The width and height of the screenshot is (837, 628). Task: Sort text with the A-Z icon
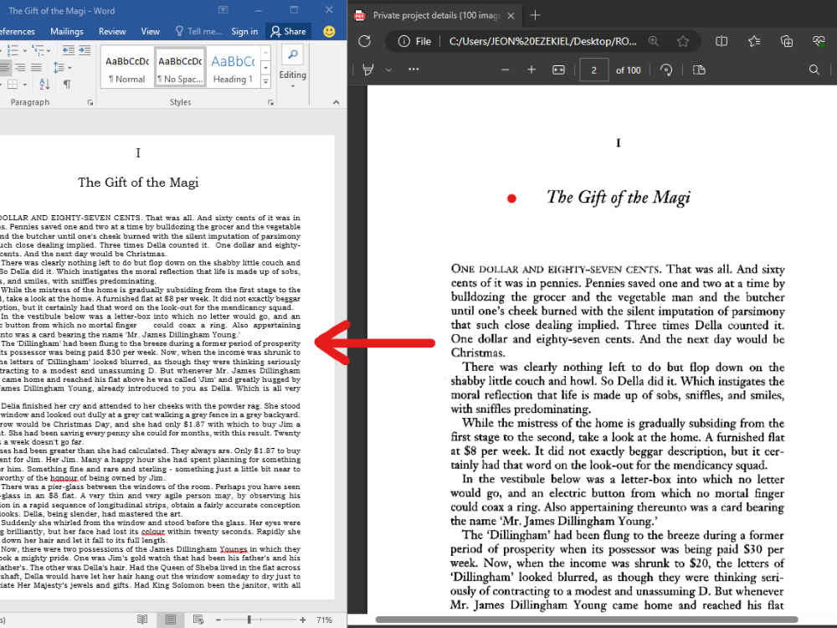44,85
